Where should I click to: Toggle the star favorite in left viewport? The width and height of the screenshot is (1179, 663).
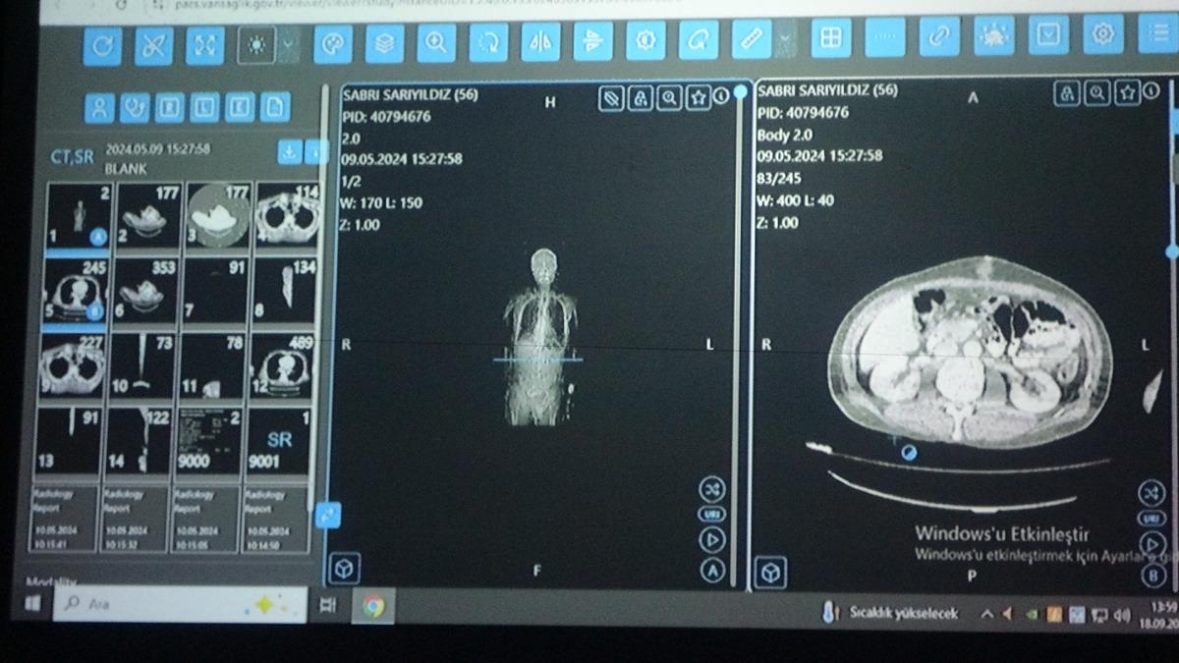(x=699, y=97)
